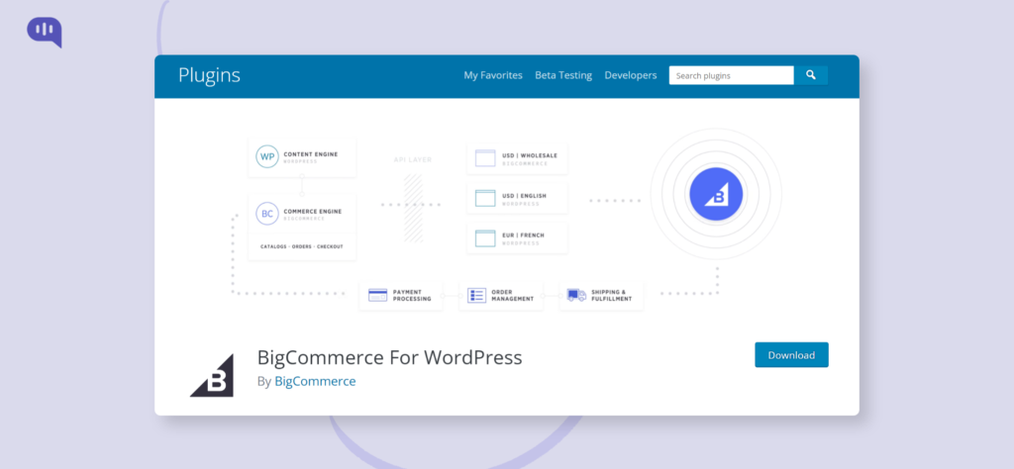Download the BigCommerce plugin
This screenshot has width=1014, height=469.
(791, 354)
